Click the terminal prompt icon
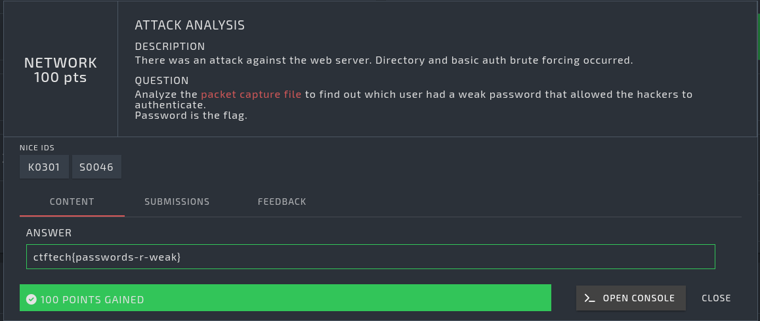The width and height of the screenshot is (760, 321). pos(590,298)
